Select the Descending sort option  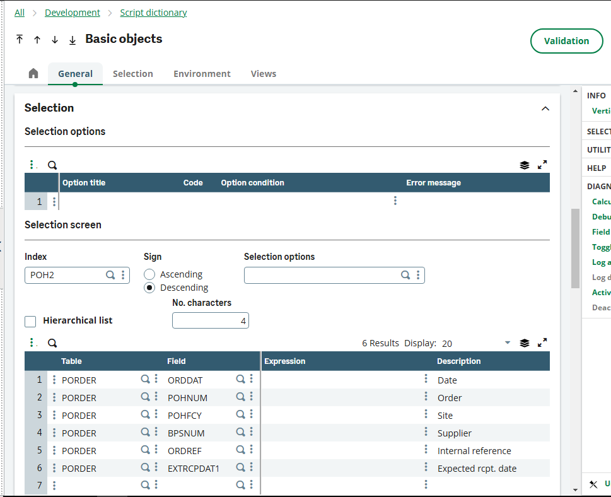(x=149, y=287)
